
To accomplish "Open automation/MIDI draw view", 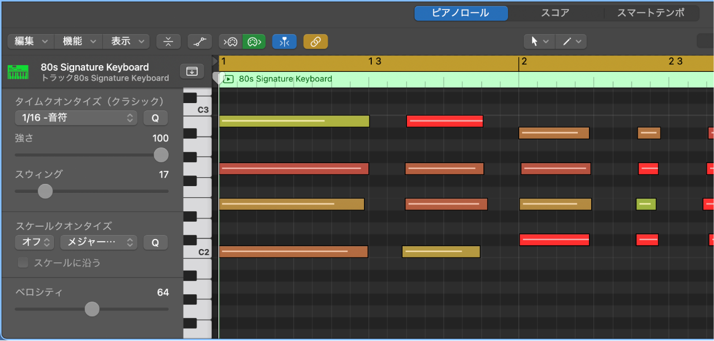I will (x=199, y=41).
